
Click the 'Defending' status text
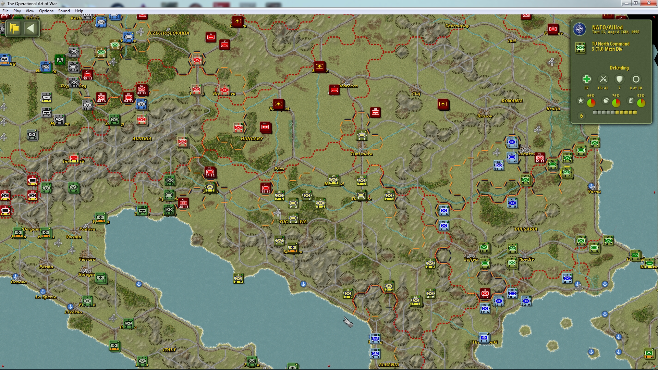click(619, 68)
